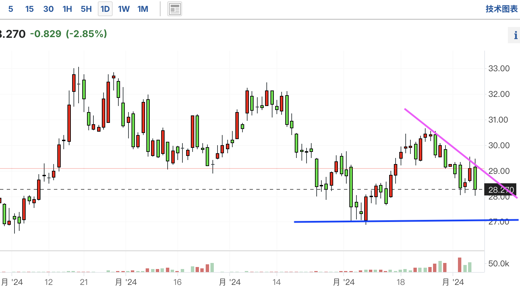Click the 16 date axis label
This screenshot has height=293, width=520.
tap(177, 282)
